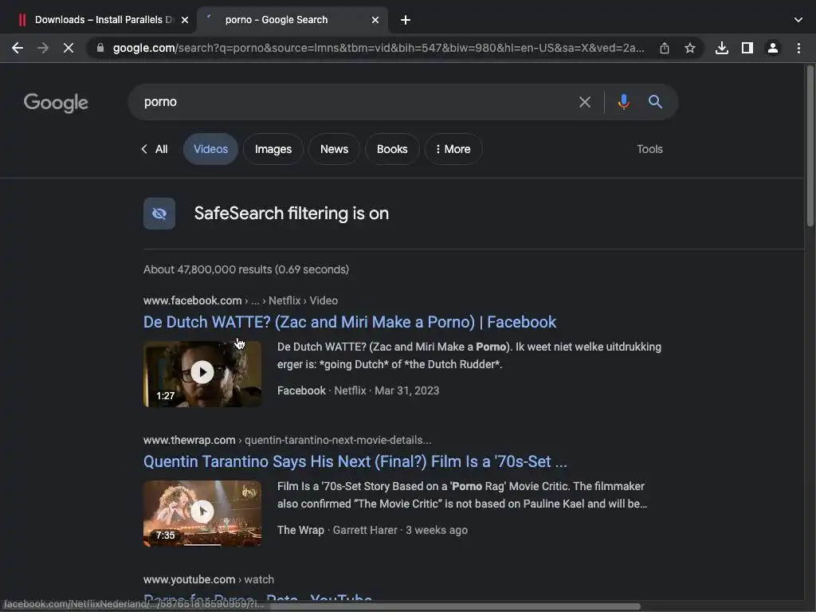Close the Downloads Parallels tab
The height and width of the screenshot is (612, 816).
pyautogui.click(x=185, y=20)
